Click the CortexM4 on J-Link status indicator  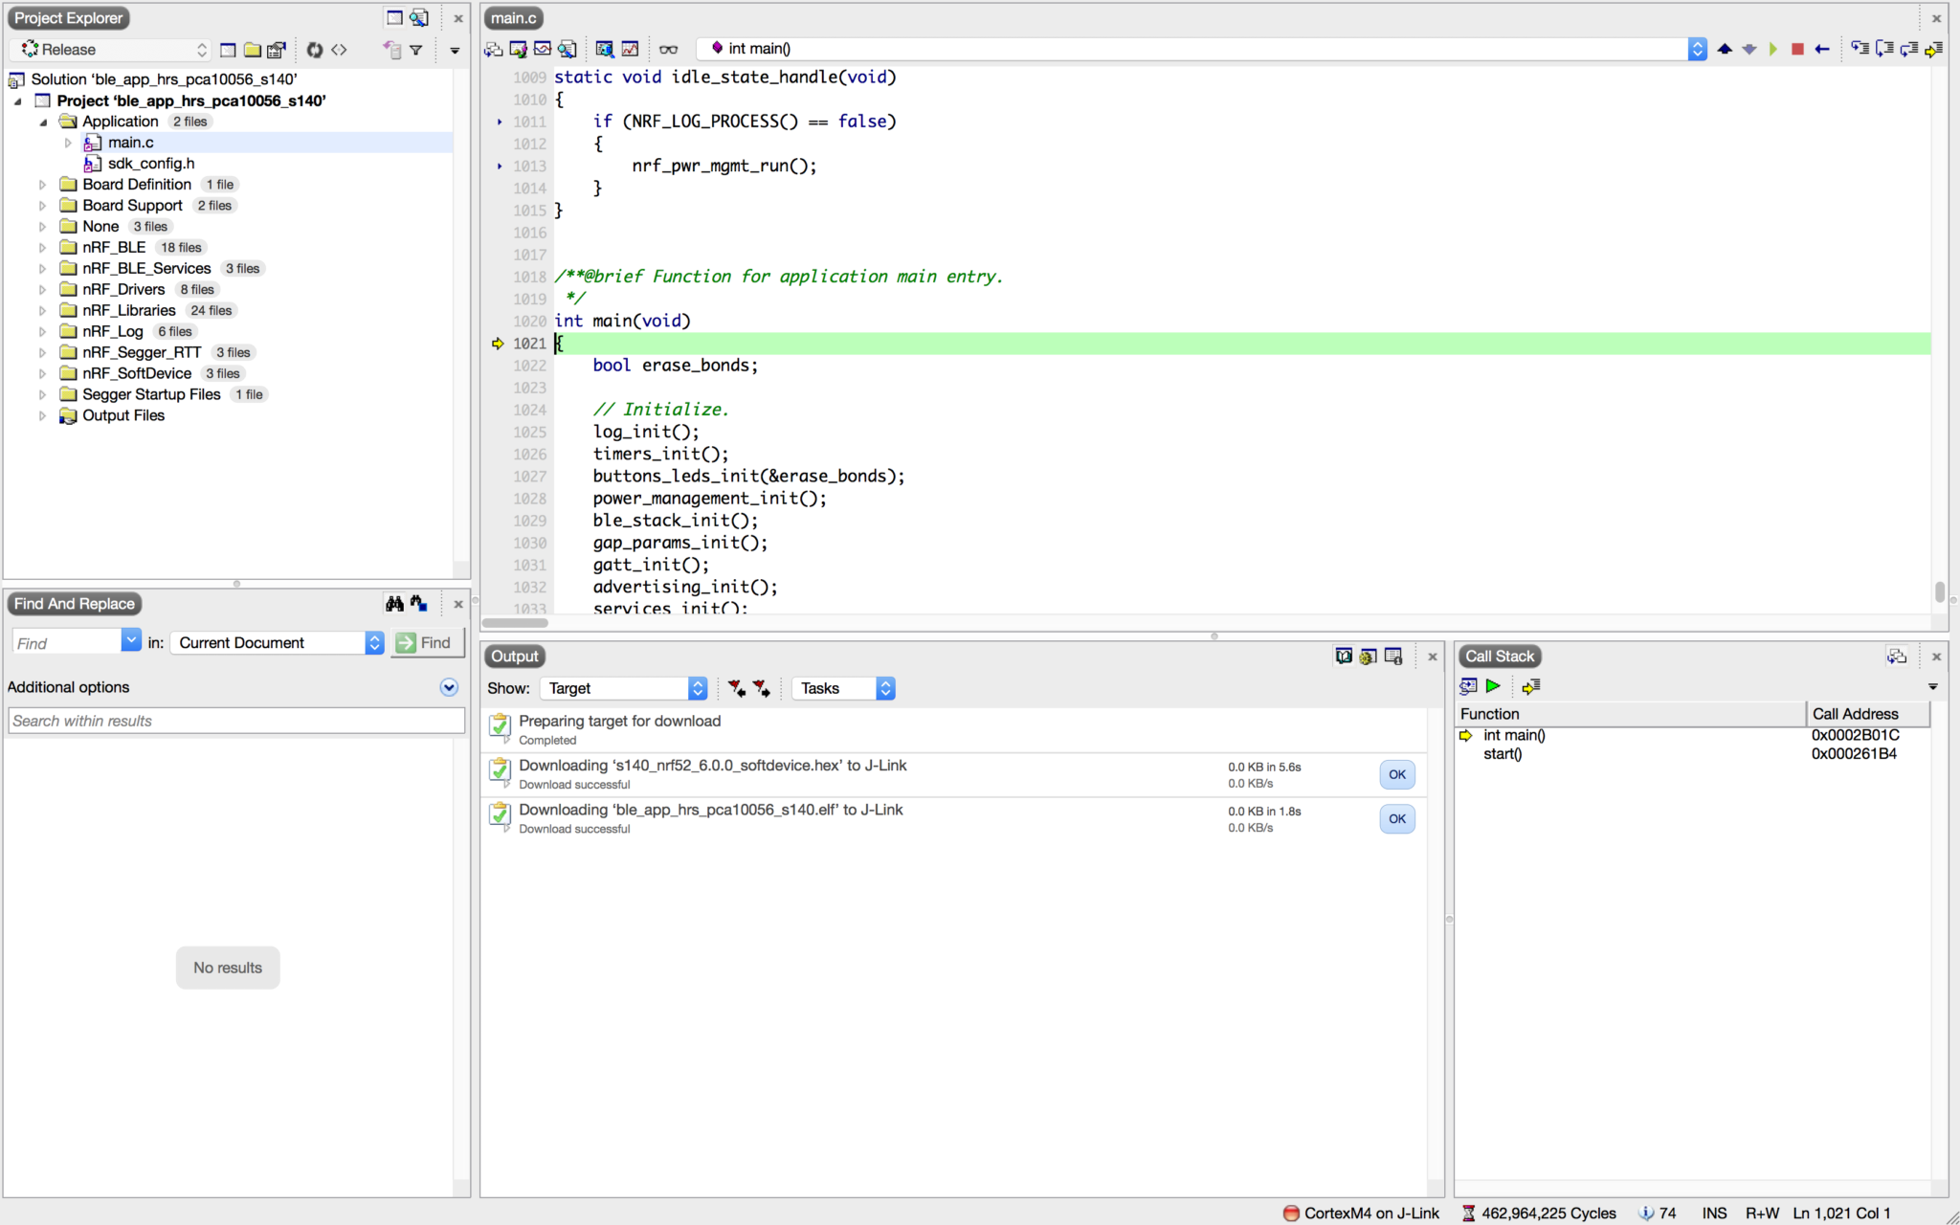point(1361,1214)
